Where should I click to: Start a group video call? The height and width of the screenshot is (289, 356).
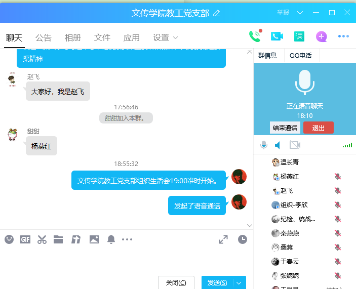click(x=276, y=36)
